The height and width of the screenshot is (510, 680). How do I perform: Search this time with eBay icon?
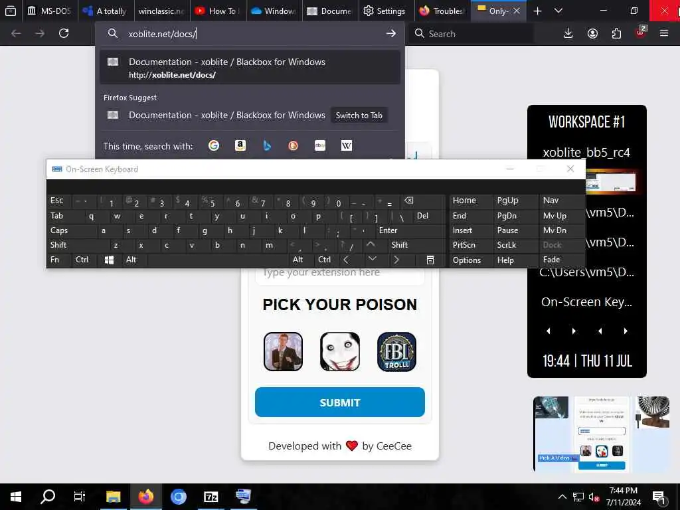(x=319, y=145)
